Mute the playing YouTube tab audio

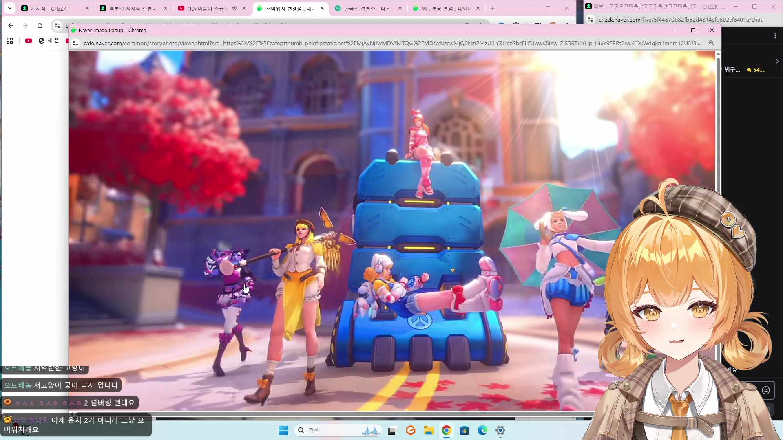coord(234,8)
